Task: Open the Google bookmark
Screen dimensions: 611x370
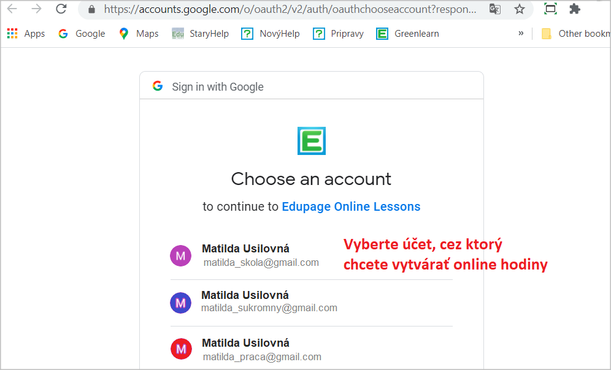Action: click(x=82, y=34)
